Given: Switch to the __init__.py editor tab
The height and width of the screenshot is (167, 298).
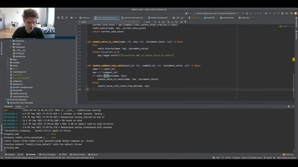Looking at the screenshot, I should click(x=179, y=18).
